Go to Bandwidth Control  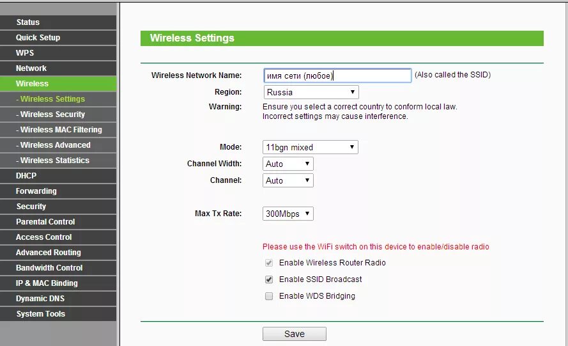tap(58, 268)
